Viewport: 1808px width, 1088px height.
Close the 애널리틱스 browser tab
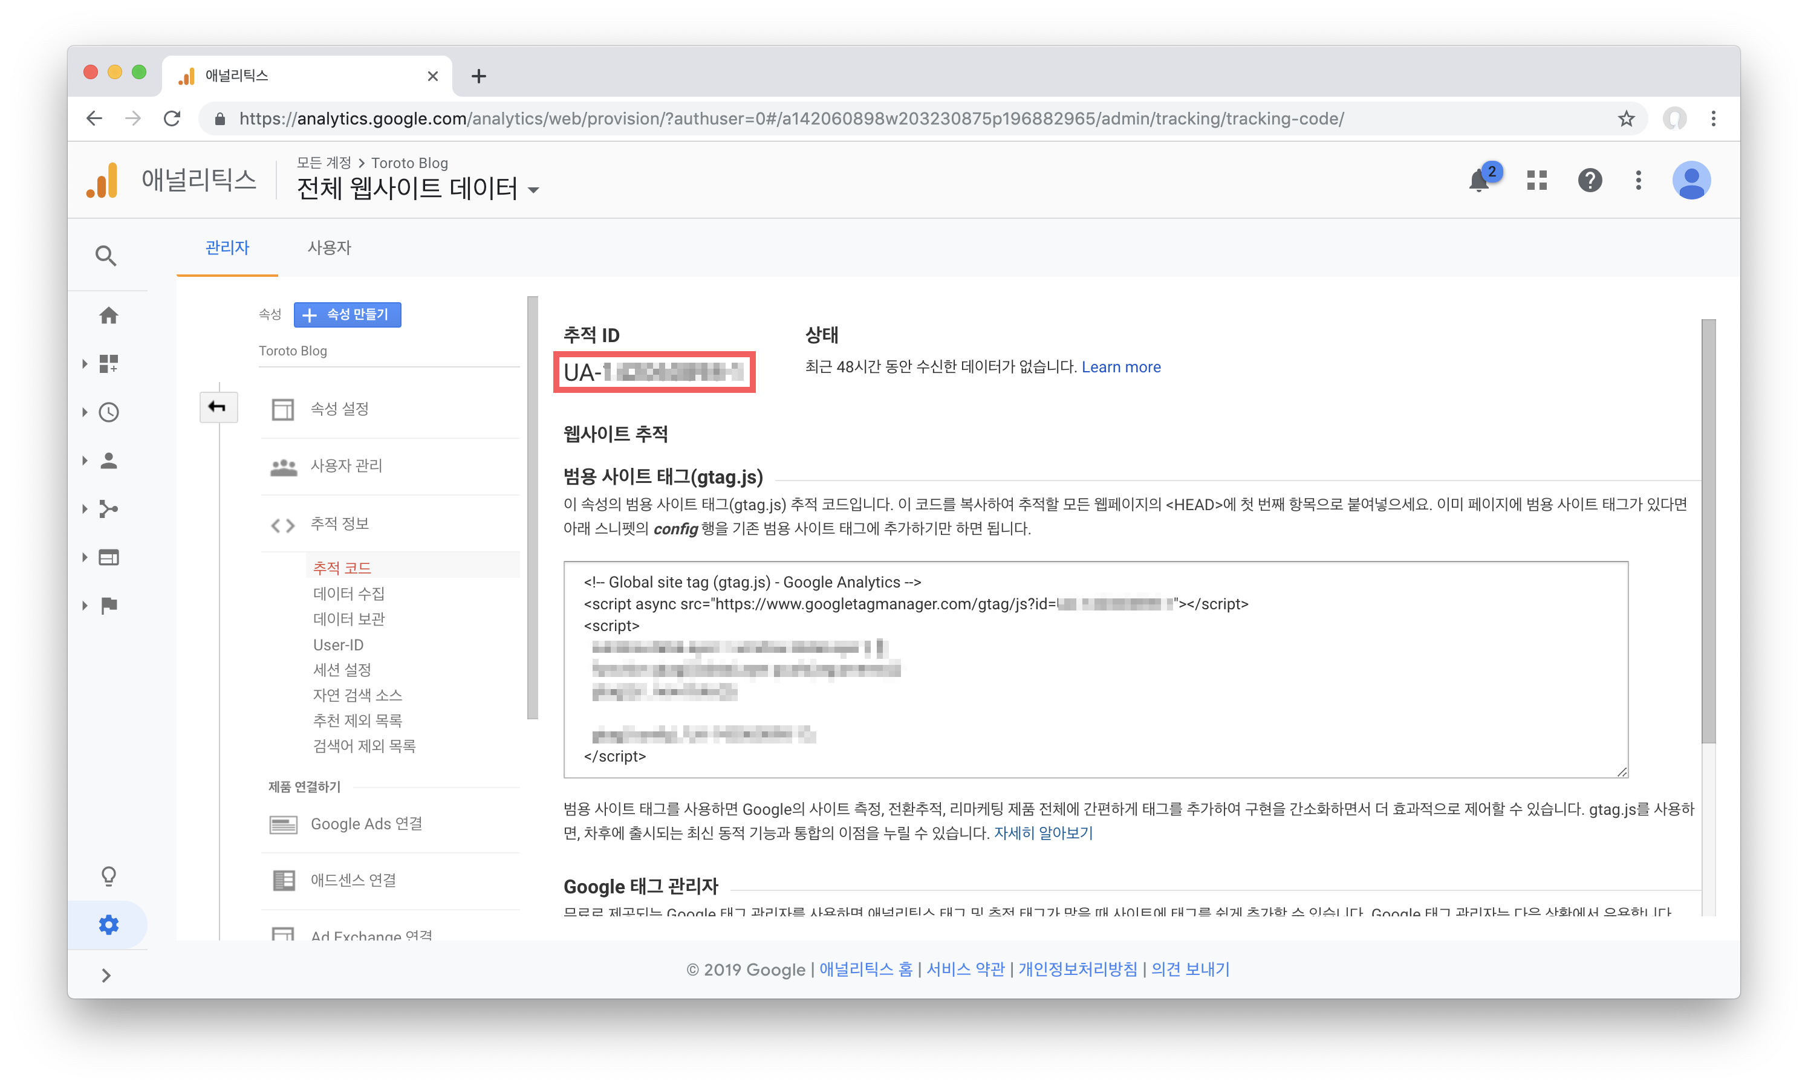point(433,76)
